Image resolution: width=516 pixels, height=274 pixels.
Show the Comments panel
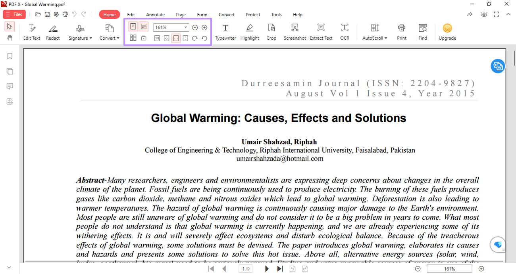click(10, 86)
